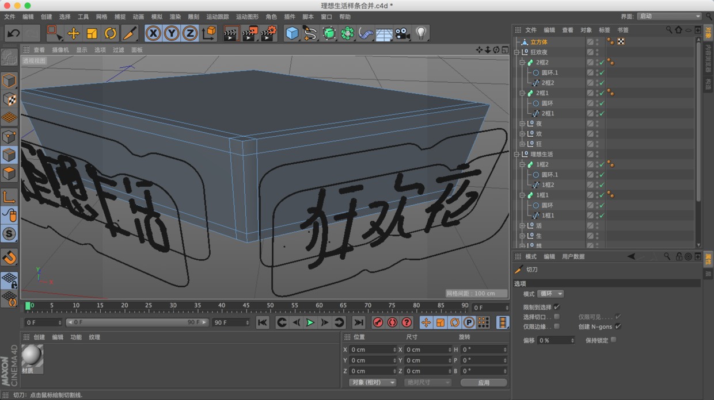Toggle 仅限边缘 checkbox

tap(557, 326)
